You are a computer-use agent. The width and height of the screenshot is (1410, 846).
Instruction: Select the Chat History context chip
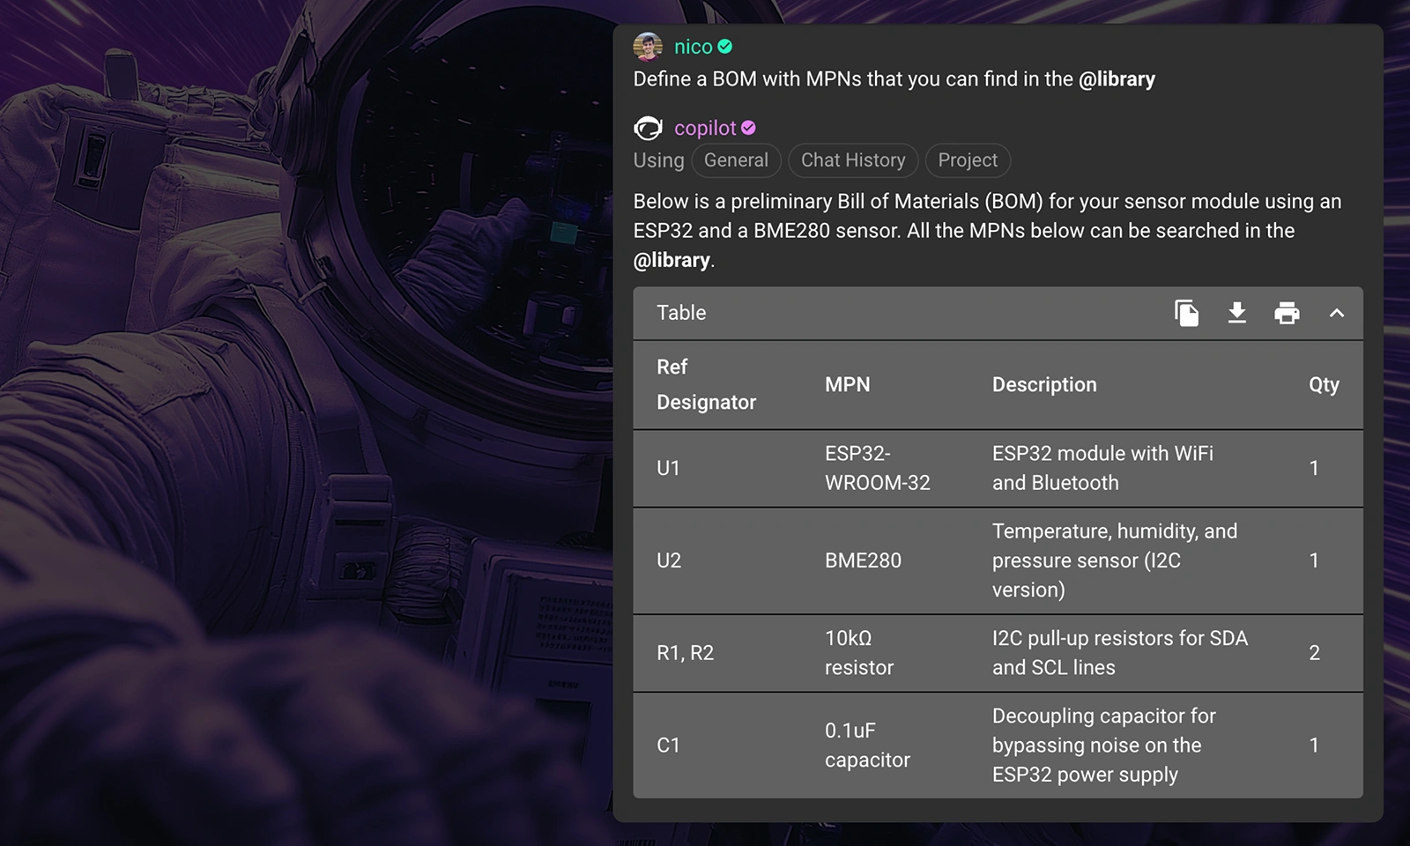point(852,160)
